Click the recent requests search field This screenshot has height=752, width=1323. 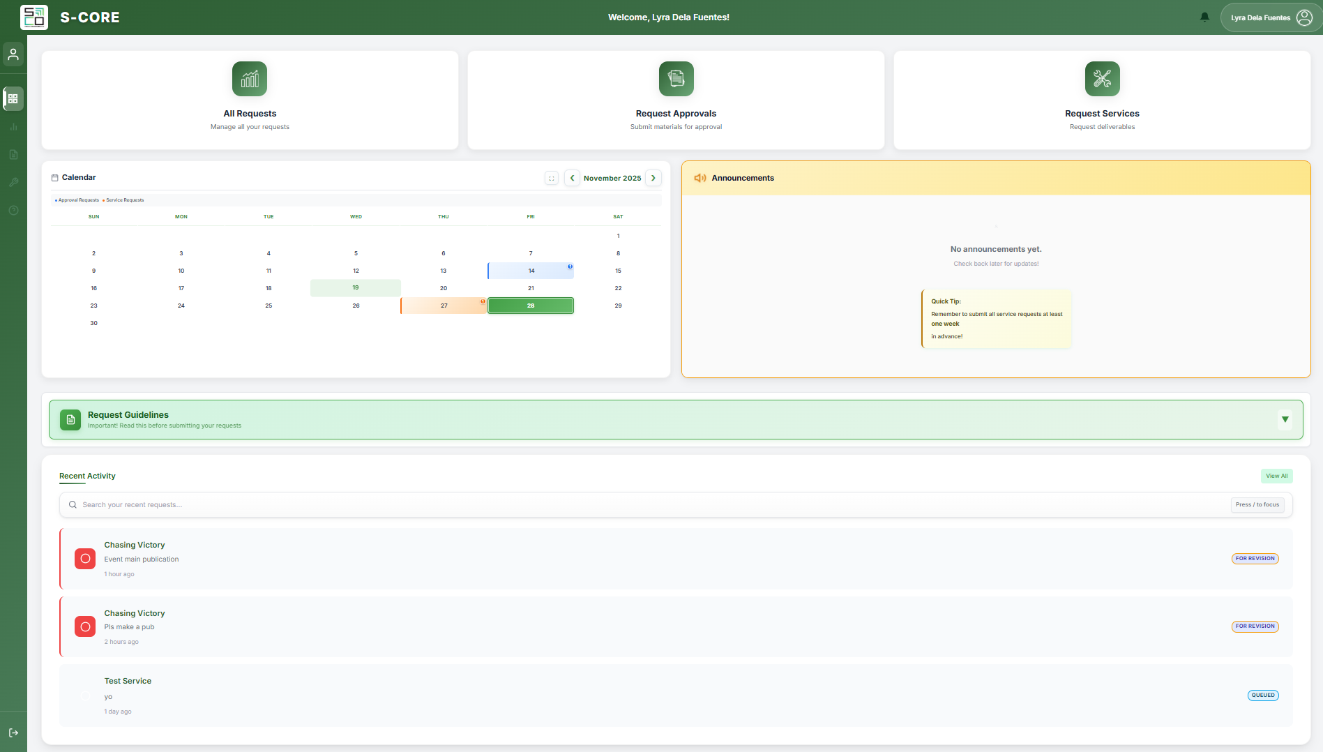point(418,504)
